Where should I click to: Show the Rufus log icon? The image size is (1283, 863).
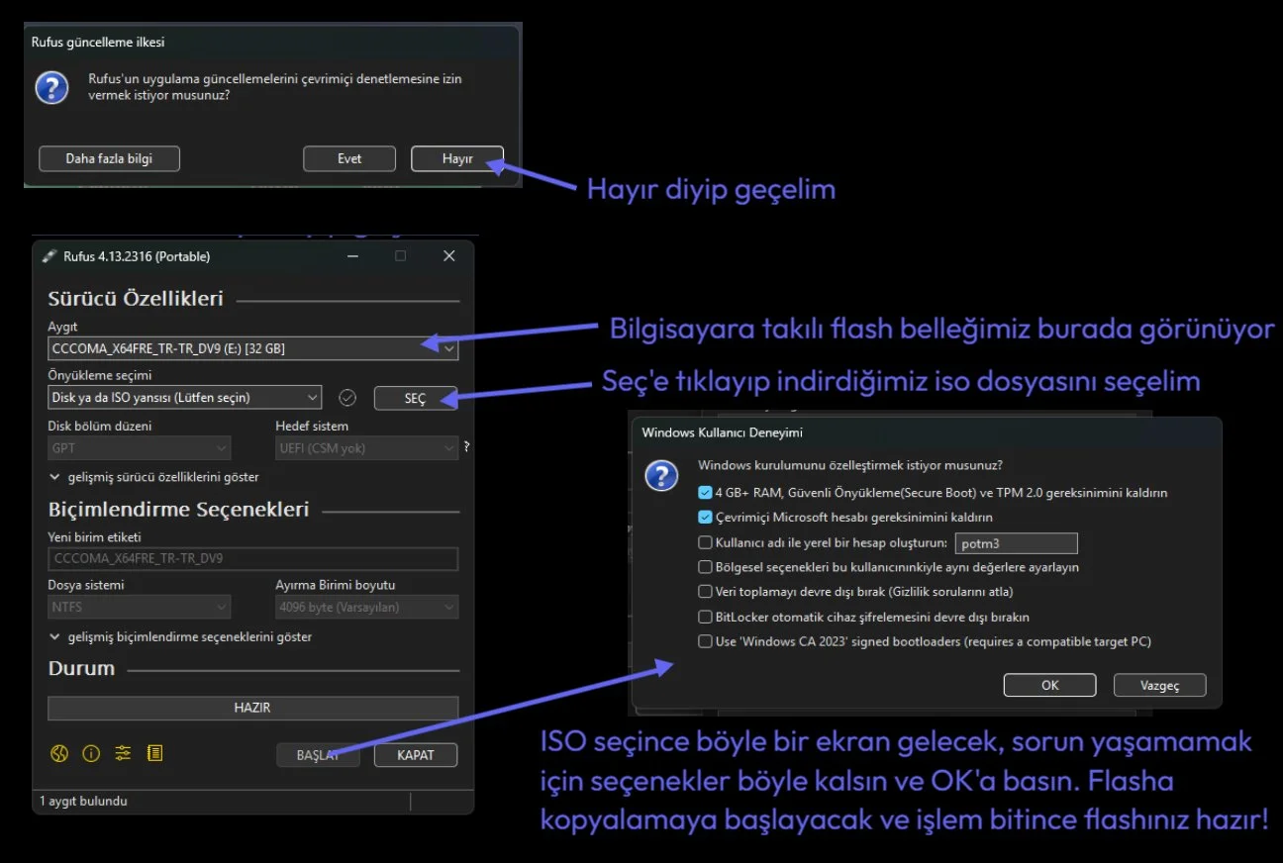tap(154, 754)
